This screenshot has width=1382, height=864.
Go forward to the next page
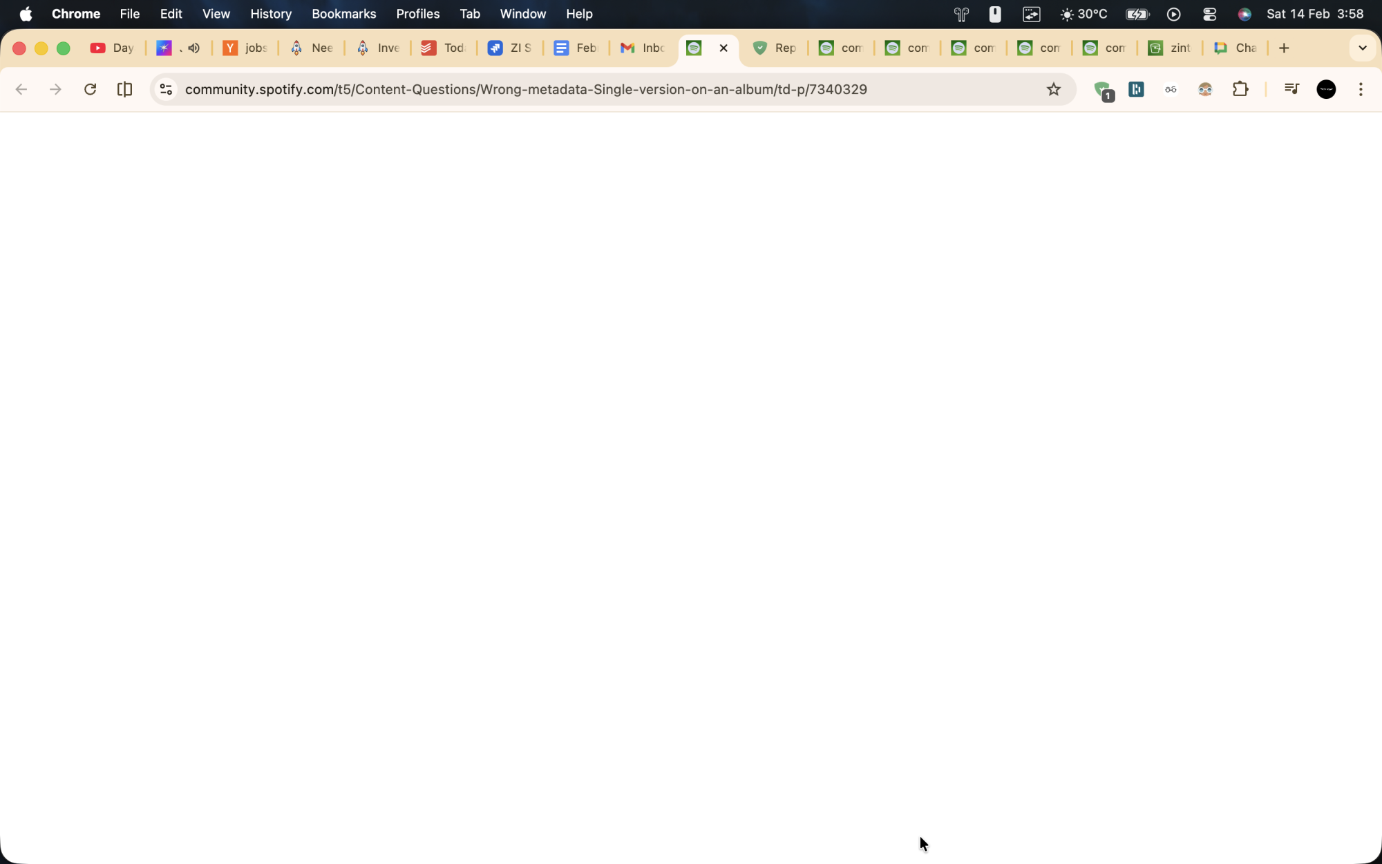(x=55, y=89)
